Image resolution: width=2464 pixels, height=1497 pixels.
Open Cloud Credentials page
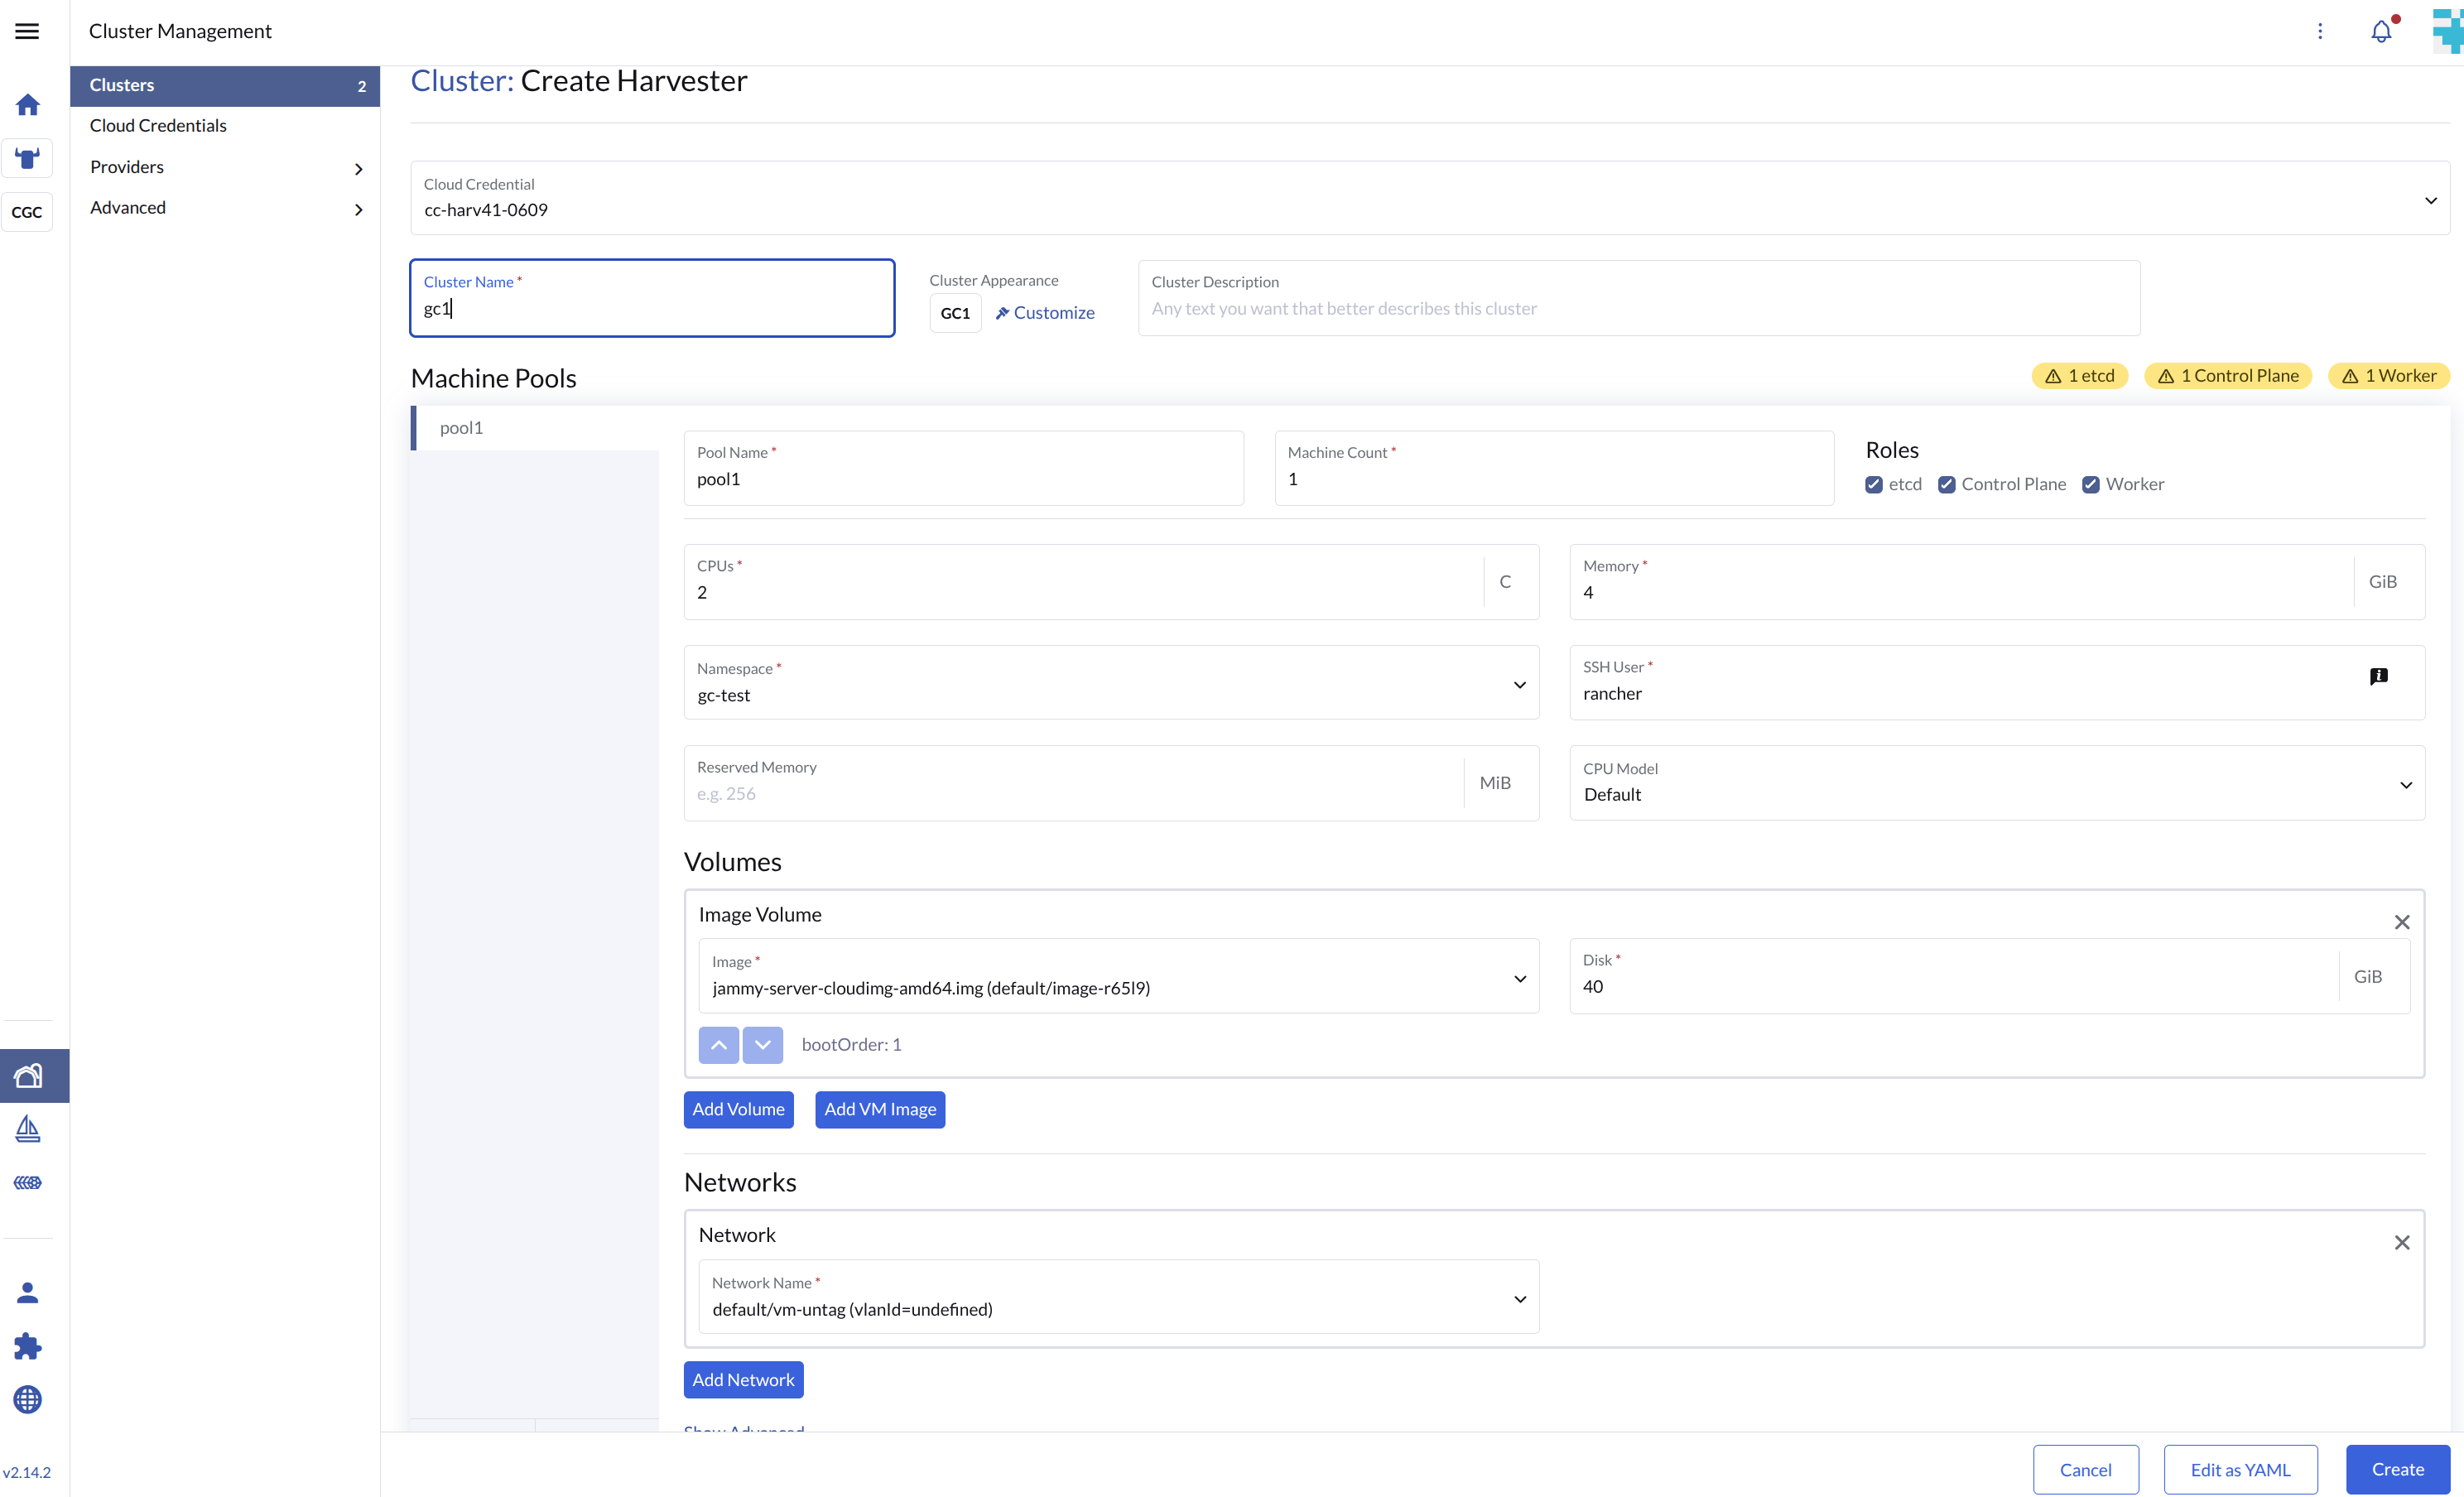pos(158,126)
